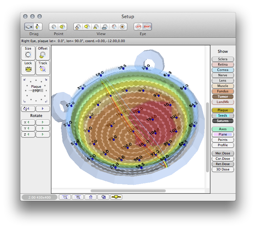The height and width of the screenshot is (229, 256).
Task: Select the RIGHT eye button
Action: (x=147, y=26)
